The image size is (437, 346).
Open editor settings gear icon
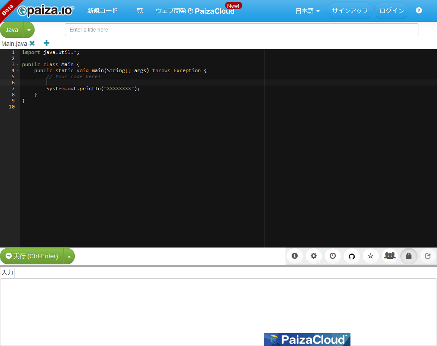[314, 256]
